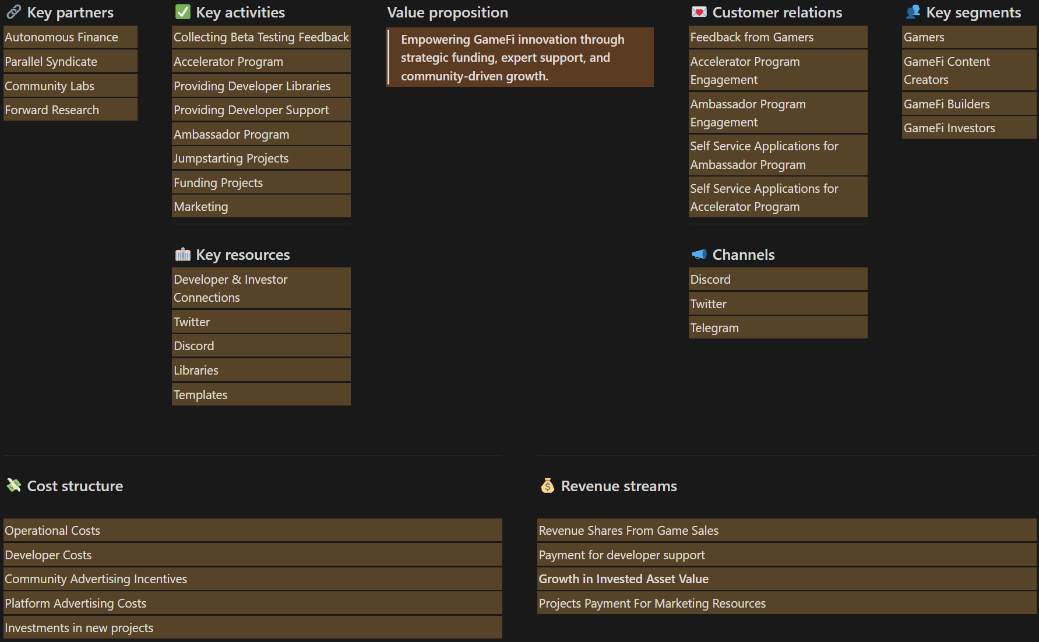
Task: Select the Value proposition text block
Action: pos(520,57)
